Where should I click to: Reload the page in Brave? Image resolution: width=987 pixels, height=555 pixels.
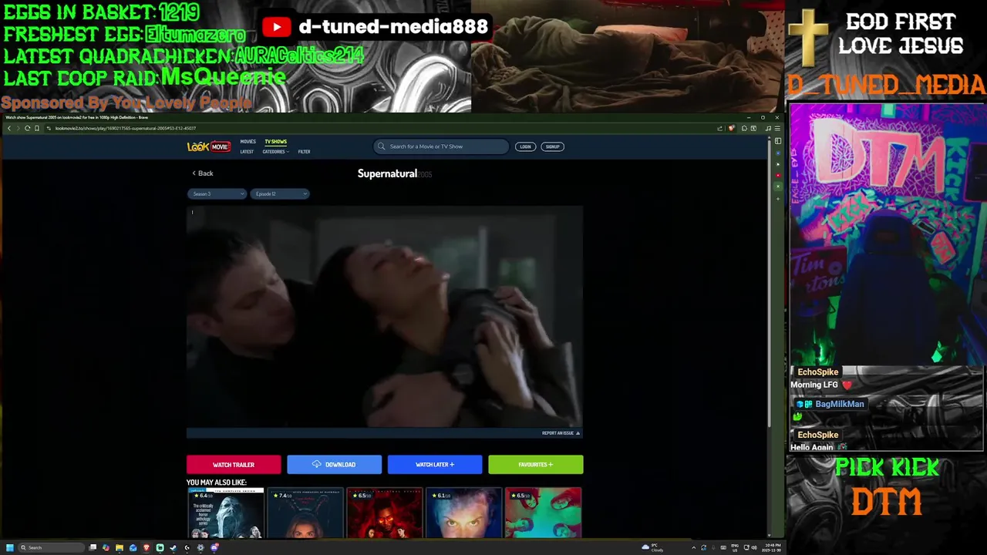27,128
